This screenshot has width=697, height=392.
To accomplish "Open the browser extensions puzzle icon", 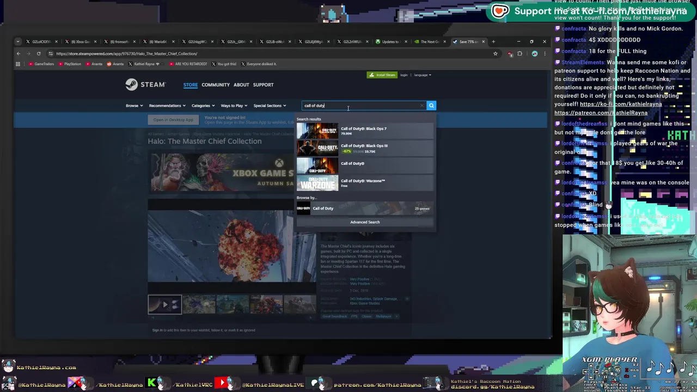I will pyautogui.click(x=519, y=53).
